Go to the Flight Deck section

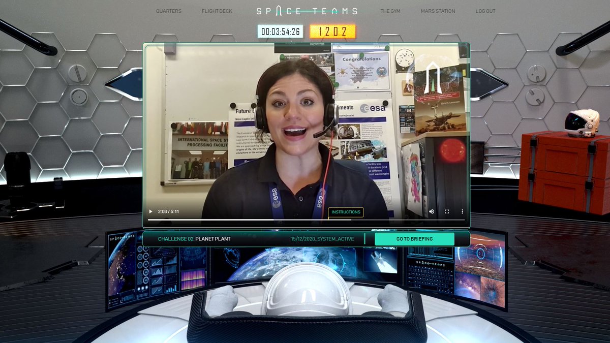coord(217,11)
